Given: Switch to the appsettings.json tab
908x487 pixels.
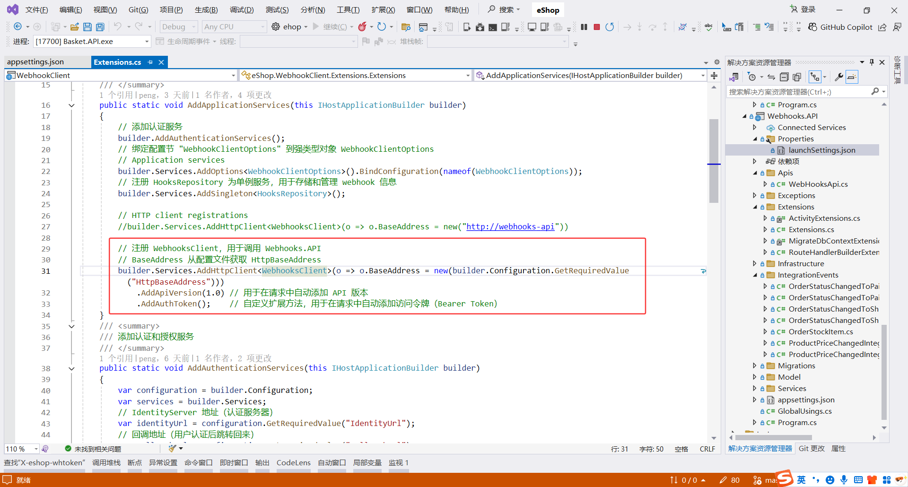Looking at the screenshot, I should 35,62.
